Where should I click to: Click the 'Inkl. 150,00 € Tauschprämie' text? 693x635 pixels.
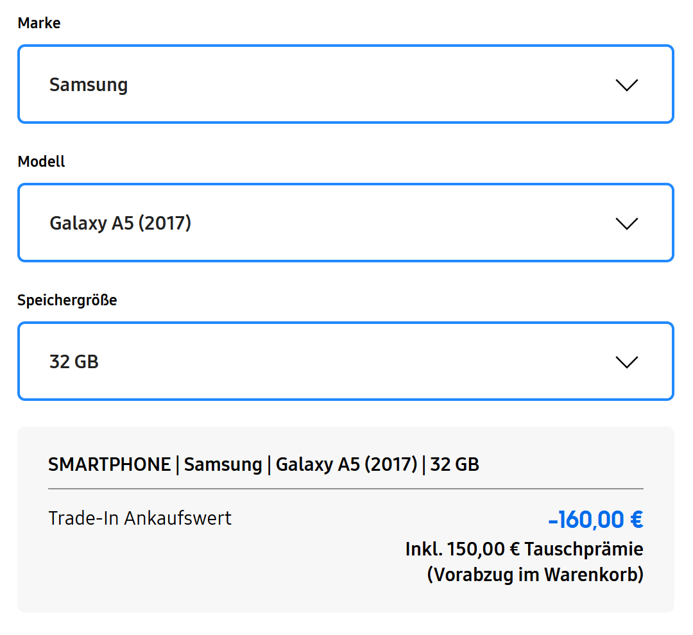[524, 549]
